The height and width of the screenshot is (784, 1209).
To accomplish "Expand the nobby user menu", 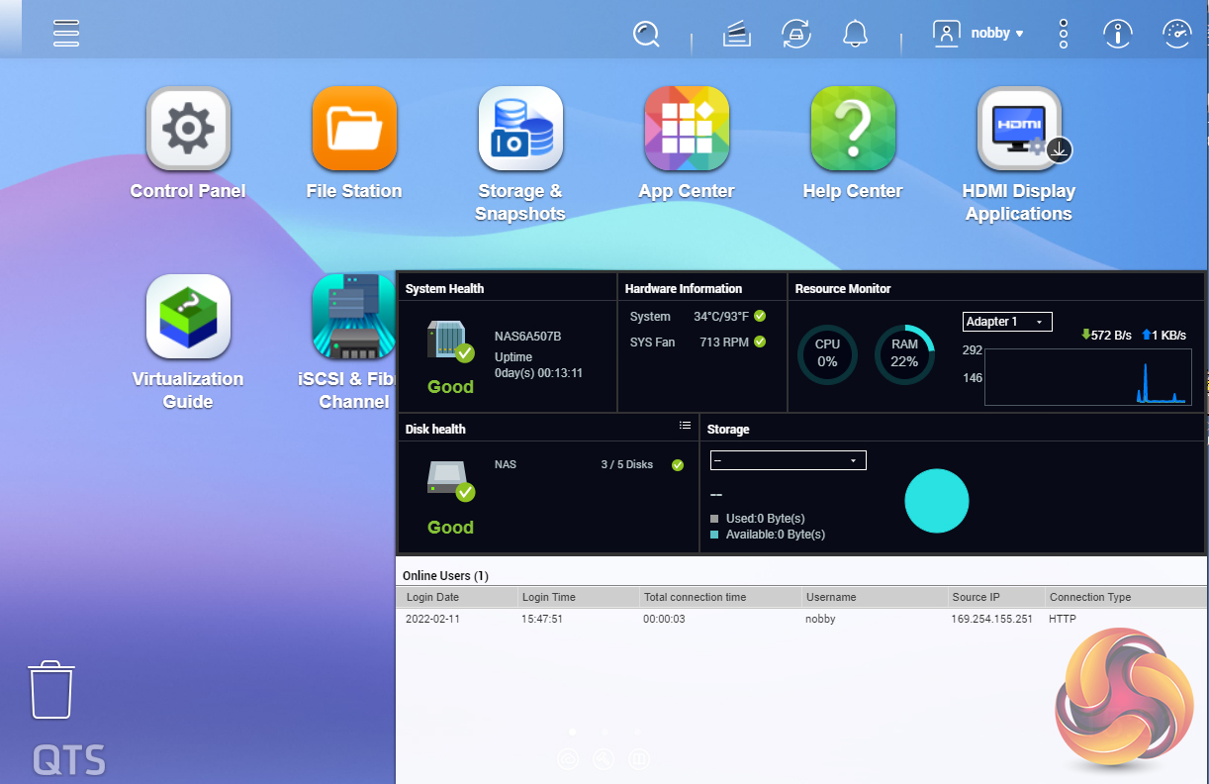I will [979, 33].
